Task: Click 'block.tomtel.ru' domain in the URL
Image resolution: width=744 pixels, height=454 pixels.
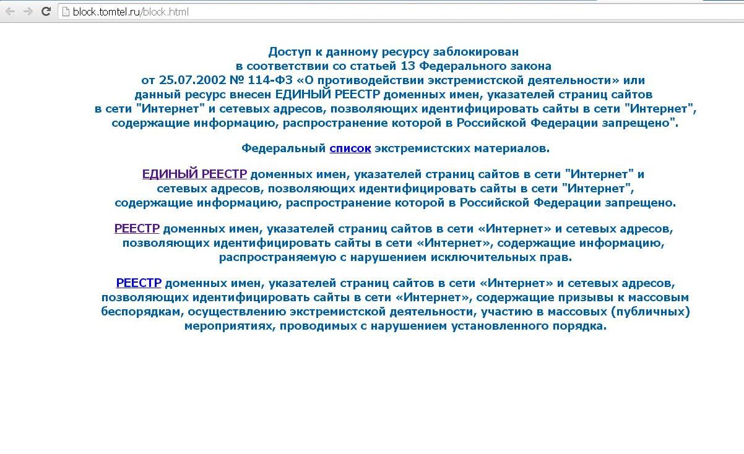Action: pyautogui.click(x=105, y=12)
